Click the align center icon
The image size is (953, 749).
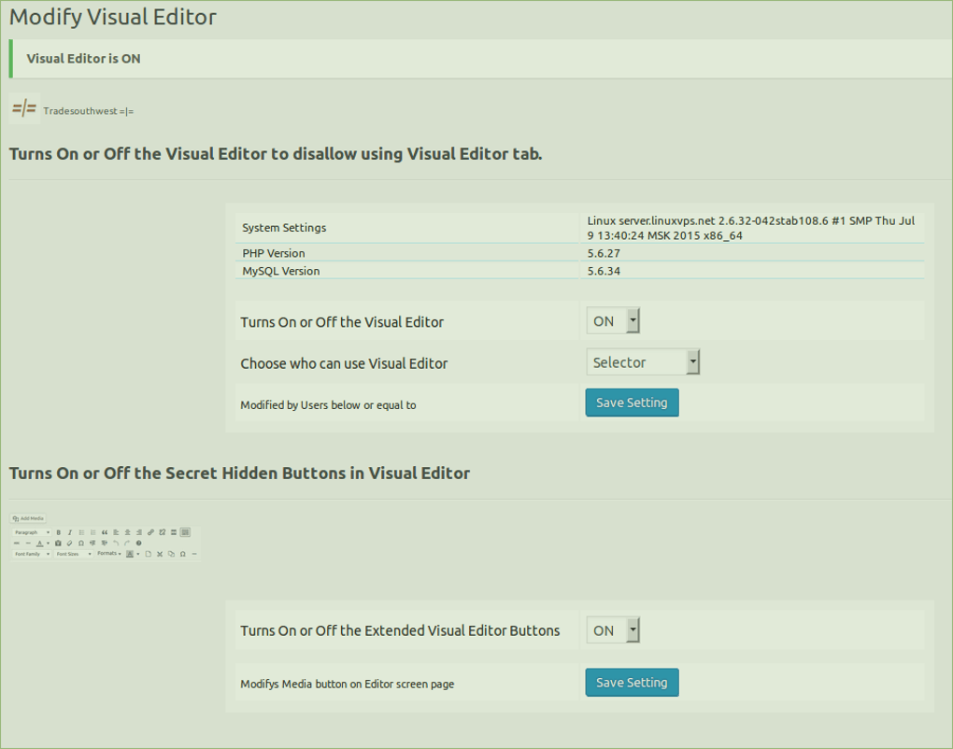(x=127, y=532)
